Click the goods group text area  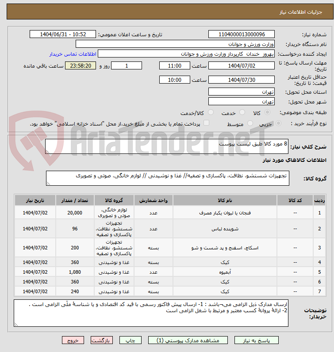point(168,178)
